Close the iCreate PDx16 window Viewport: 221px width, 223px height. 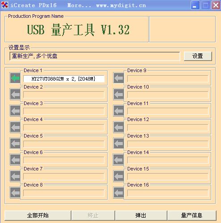pyautogui.click(x=216, y=5)
